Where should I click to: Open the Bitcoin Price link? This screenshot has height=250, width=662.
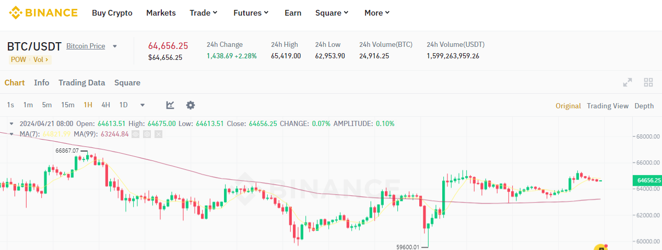pyautogui.click(x=86, y=46)
